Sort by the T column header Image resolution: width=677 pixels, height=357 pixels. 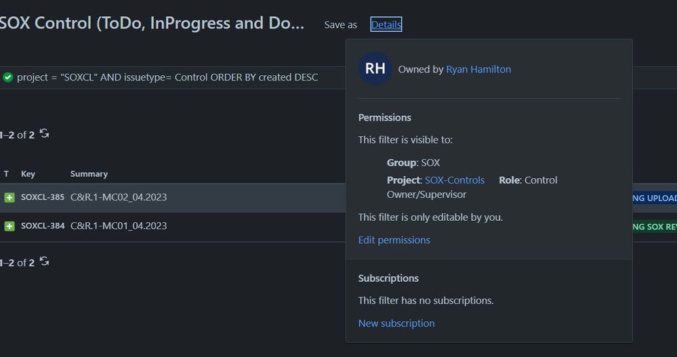(6, 174)
